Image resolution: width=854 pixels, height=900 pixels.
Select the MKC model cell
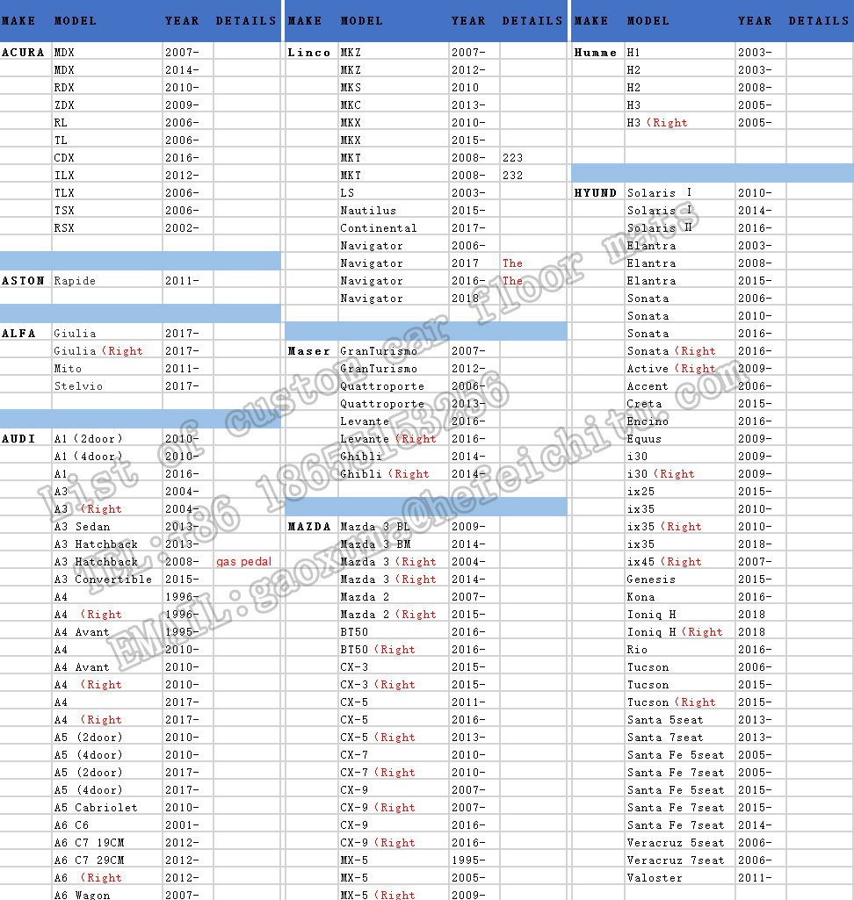(394, 105)
